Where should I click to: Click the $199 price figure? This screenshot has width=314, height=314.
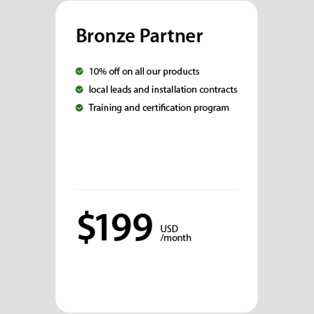(x=115, y=227)
